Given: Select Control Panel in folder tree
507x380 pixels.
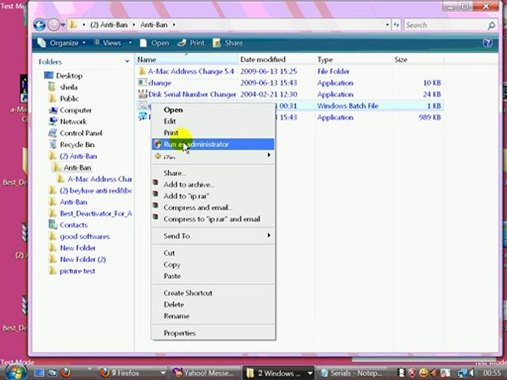Looking at the screenshot, I should [x=80, y=133].
